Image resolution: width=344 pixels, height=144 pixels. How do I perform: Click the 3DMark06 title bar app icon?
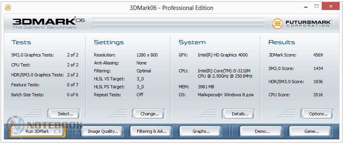click(x=8, y=8)
